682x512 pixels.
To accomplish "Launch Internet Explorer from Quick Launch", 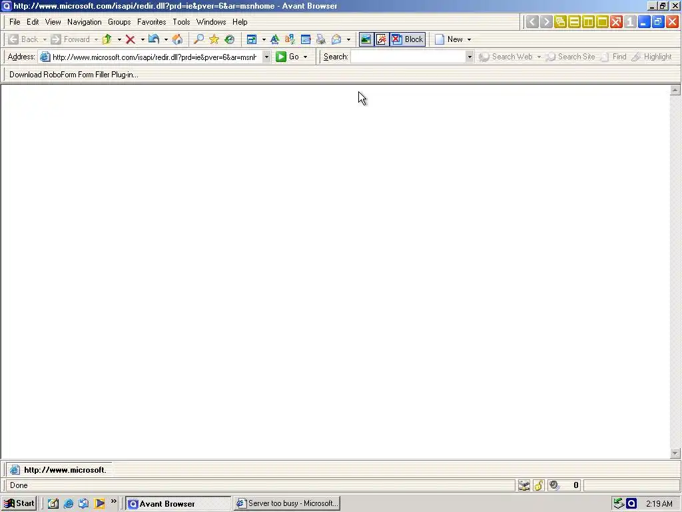I will tap(69, 503).
